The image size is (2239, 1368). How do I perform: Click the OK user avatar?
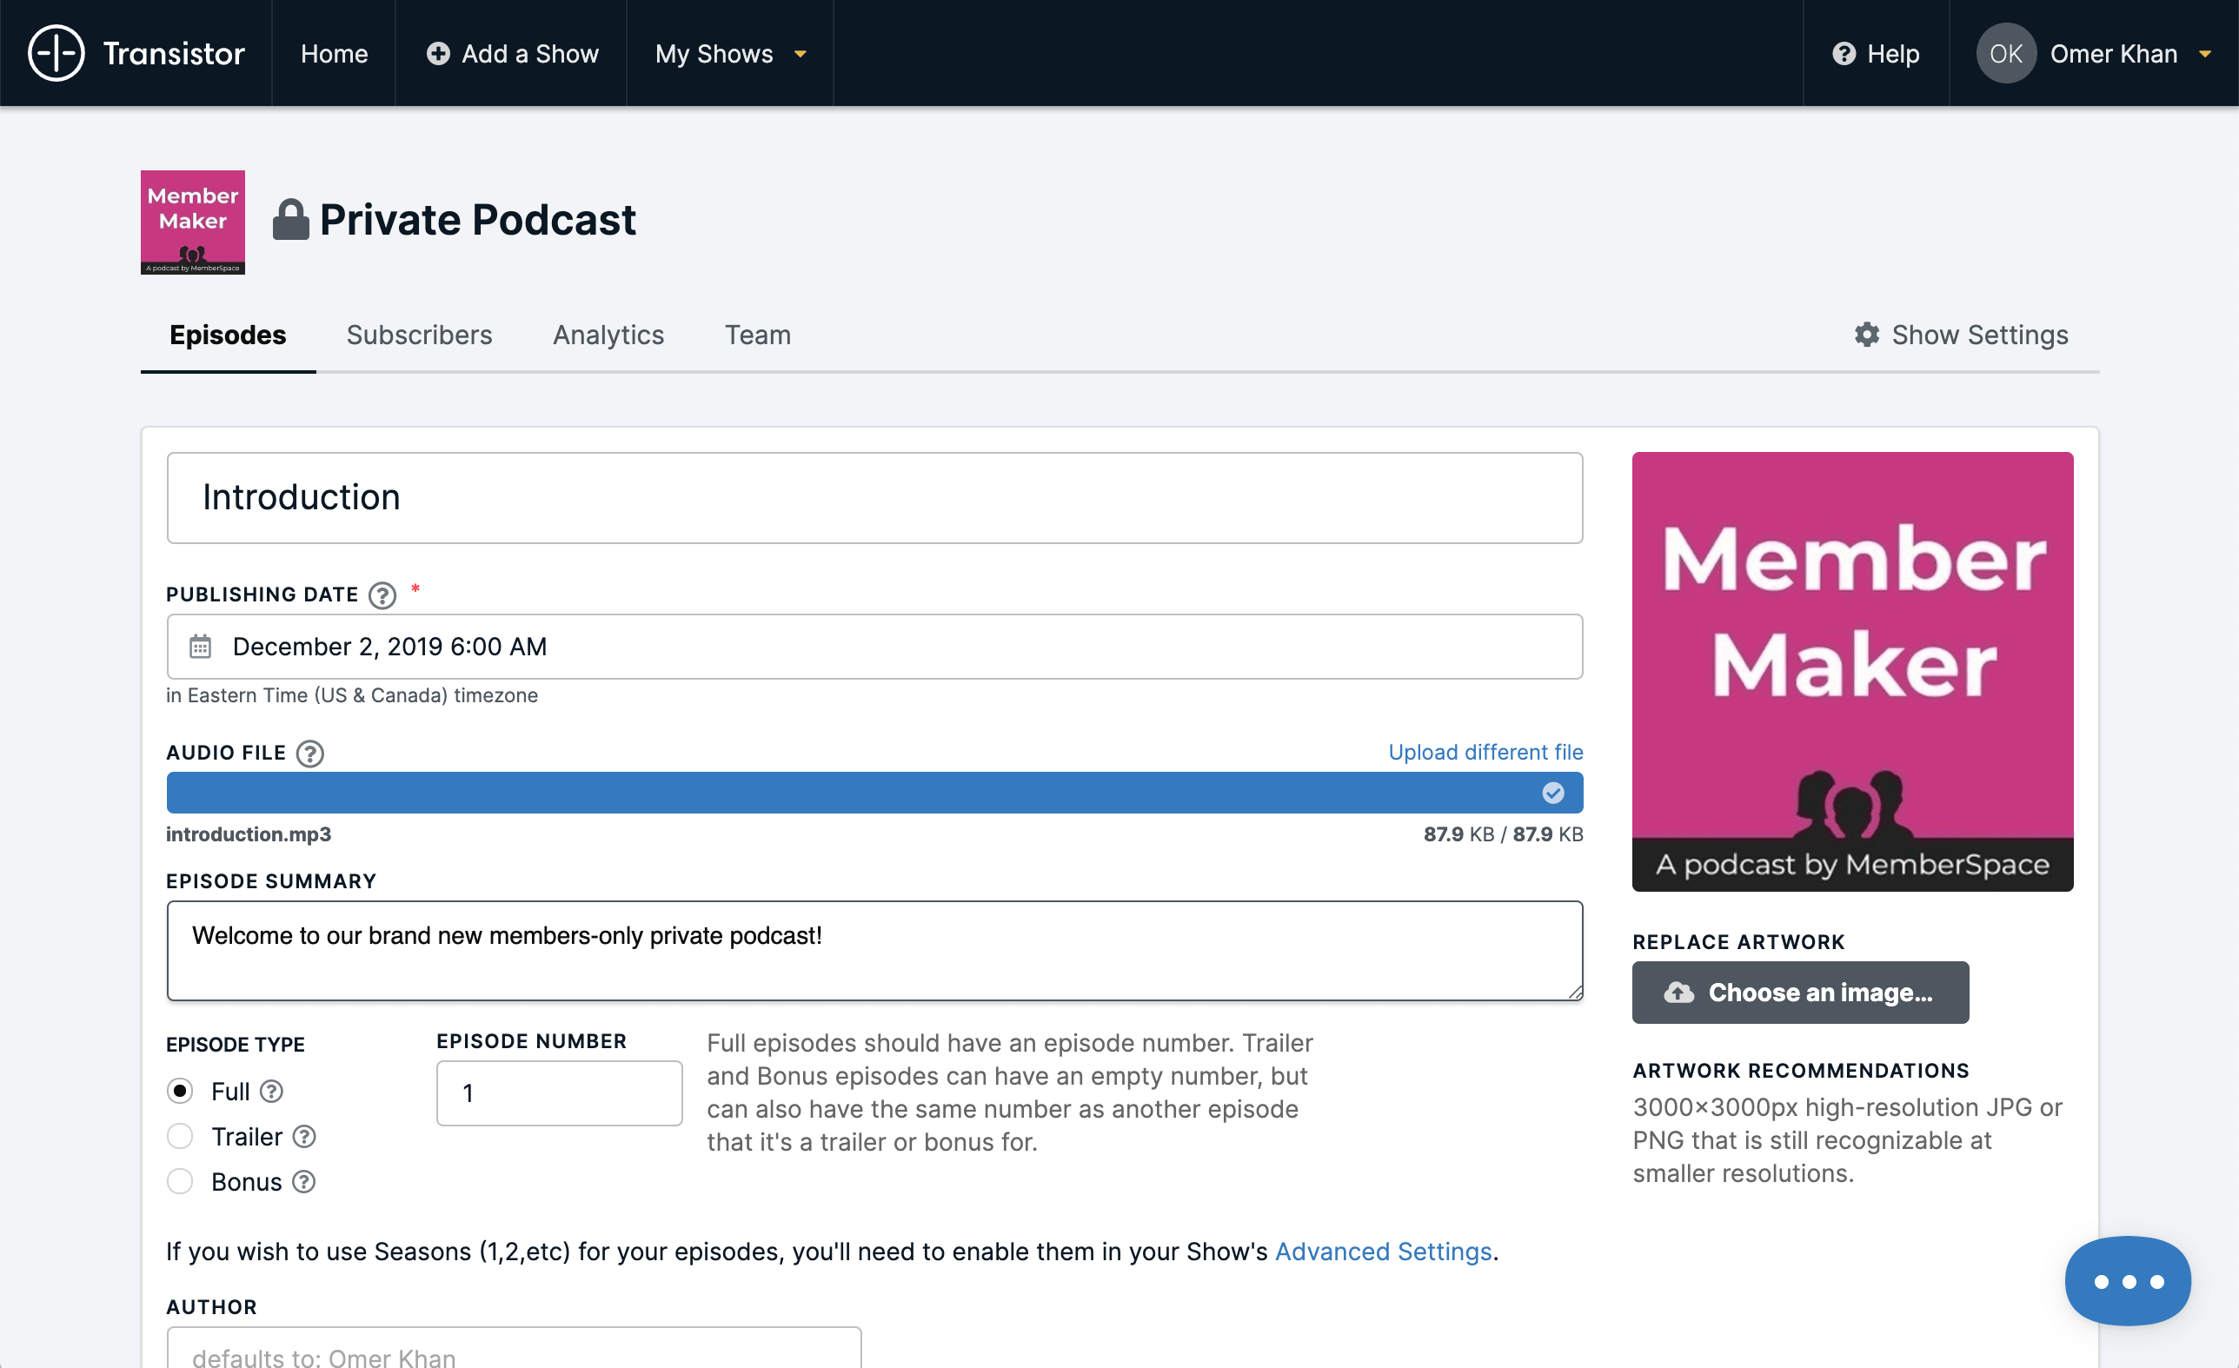point(2005,54)
